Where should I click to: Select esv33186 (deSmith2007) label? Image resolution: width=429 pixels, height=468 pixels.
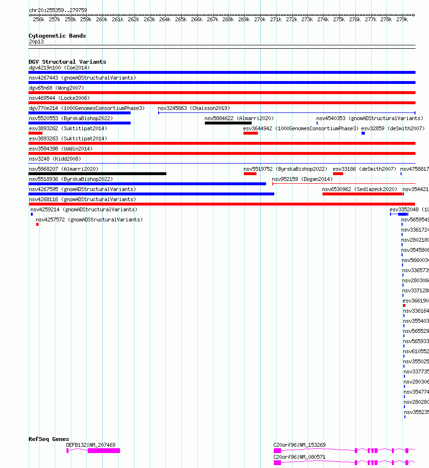[364, 169]
